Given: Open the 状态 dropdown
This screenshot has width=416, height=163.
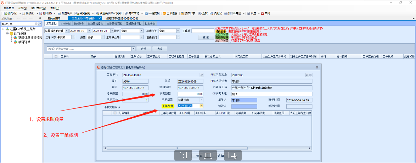Looking at the screenshot, I should coord(142,30).
